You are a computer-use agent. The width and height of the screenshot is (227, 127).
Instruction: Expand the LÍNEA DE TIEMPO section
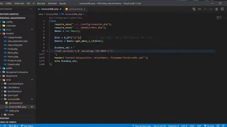(x=8, y=122)
